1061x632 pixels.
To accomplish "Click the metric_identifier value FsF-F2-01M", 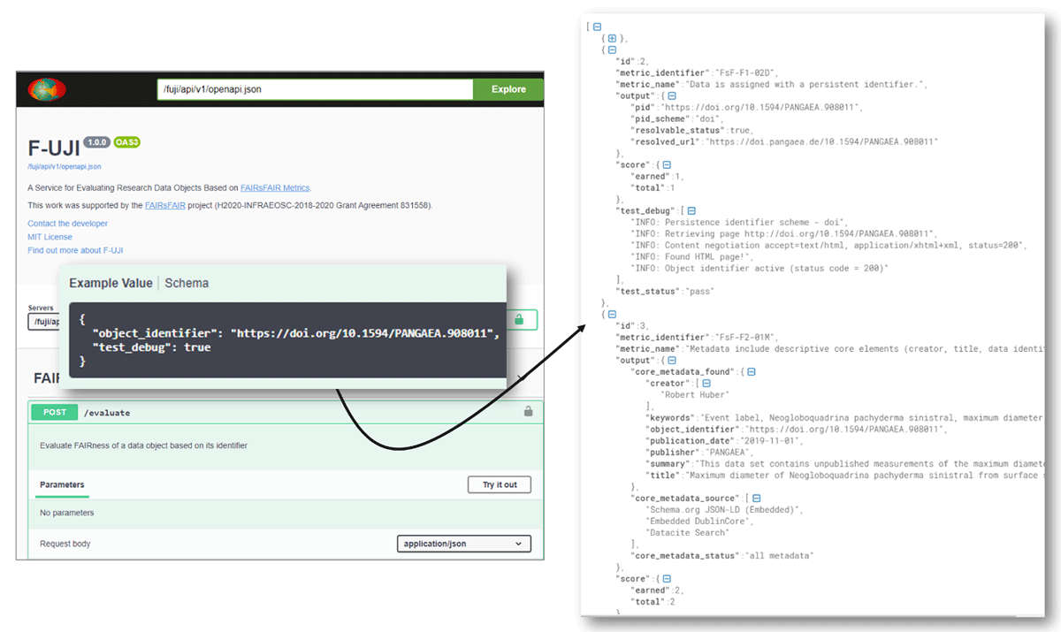I will click(744, 337).
